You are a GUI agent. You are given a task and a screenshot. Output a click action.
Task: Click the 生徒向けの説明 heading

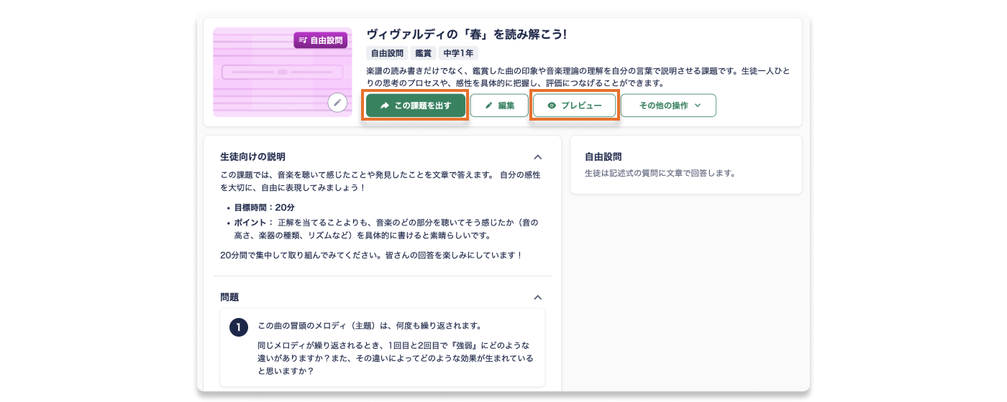[252, 156]
